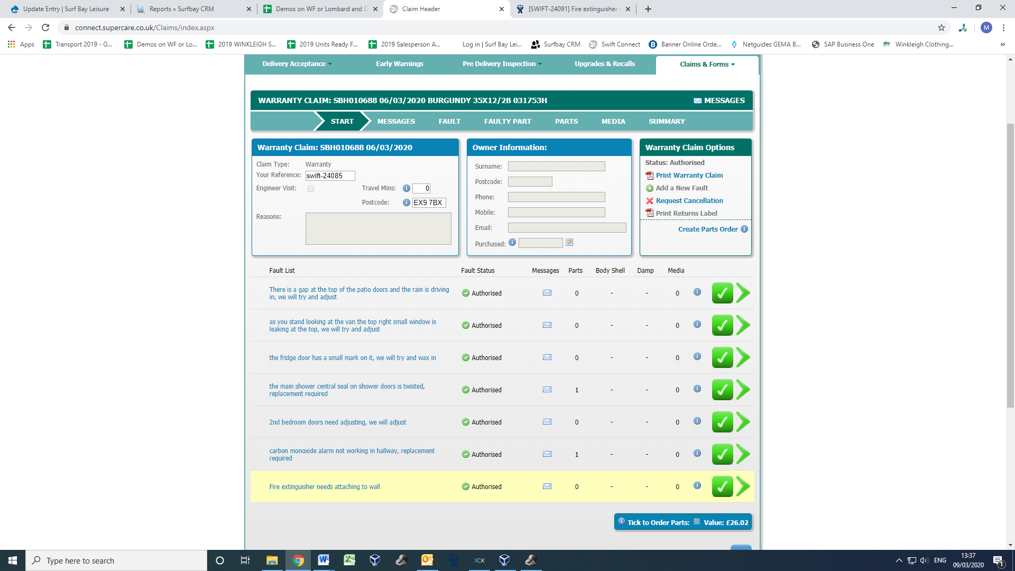Screen dimensions: 1015x571
Task: Click the Your Reference input field
Action: coord(330,176)
